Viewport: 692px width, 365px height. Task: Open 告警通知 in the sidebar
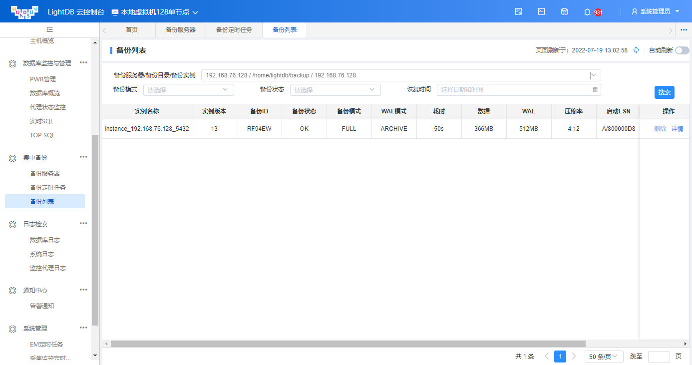tap(42, 306)
